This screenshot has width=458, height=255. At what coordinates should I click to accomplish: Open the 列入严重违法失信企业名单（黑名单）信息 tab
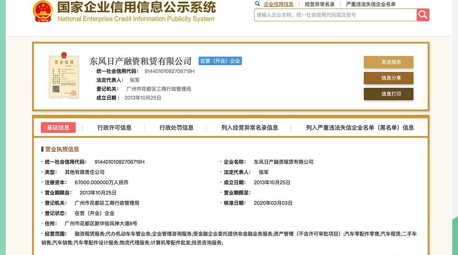(x=360, y=128)
